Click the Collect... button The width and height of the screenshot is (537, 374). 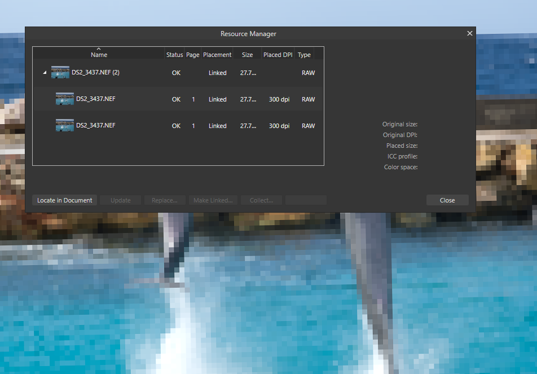coord(261,200)
